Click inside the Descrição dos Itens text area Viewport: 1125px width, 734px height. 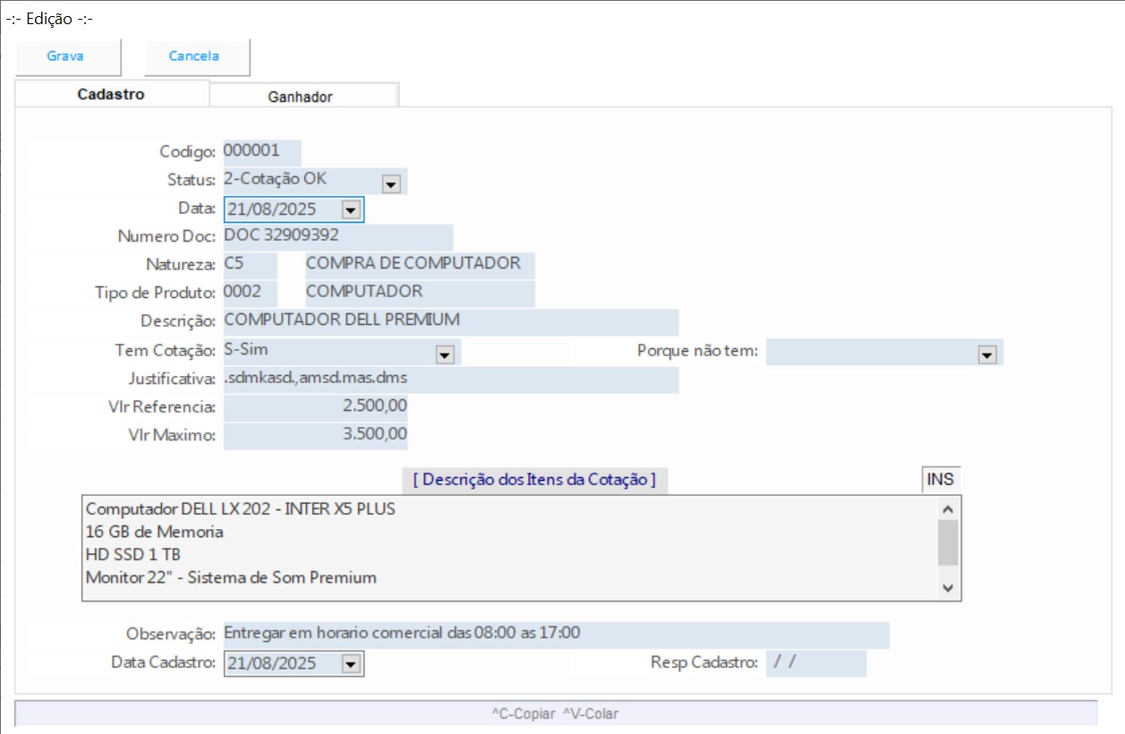[501, 546]
